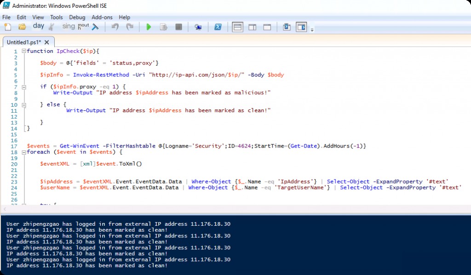
Task: Show the command window icon
Action: [287, 27]
